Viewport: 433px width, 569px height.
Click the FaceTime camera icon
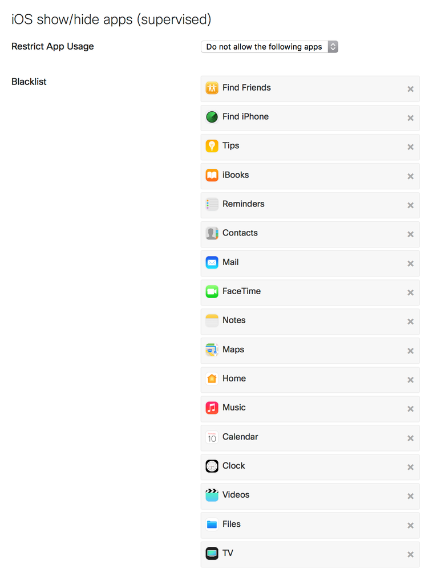(212, 291)
